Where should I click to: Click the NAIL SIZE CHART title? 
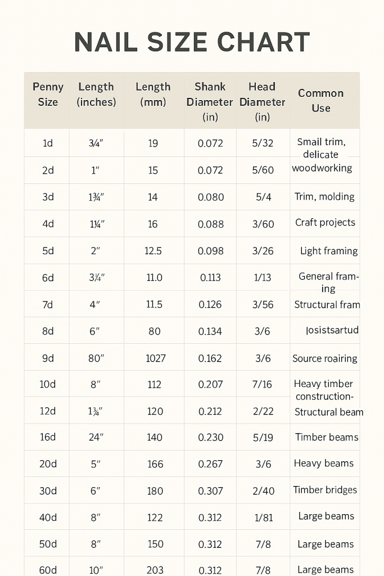pos(192,43)
